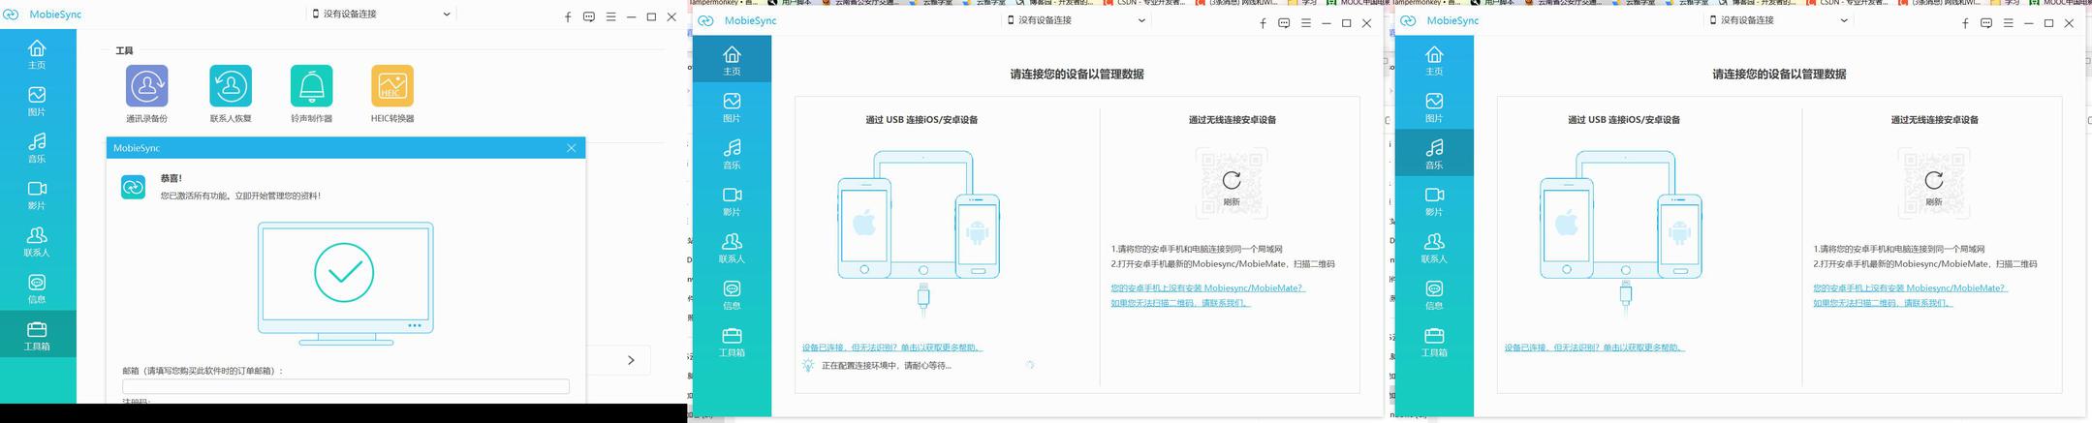The image size is (2092, 423).
Task: Open 图片 in the left MobieSync window
Action: tap(37, 101)
